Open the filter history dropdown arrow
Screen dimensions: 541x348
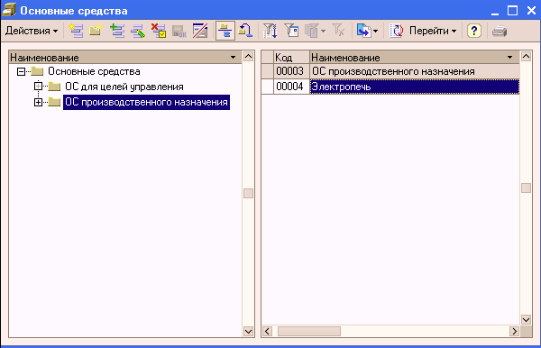(324, 31)
